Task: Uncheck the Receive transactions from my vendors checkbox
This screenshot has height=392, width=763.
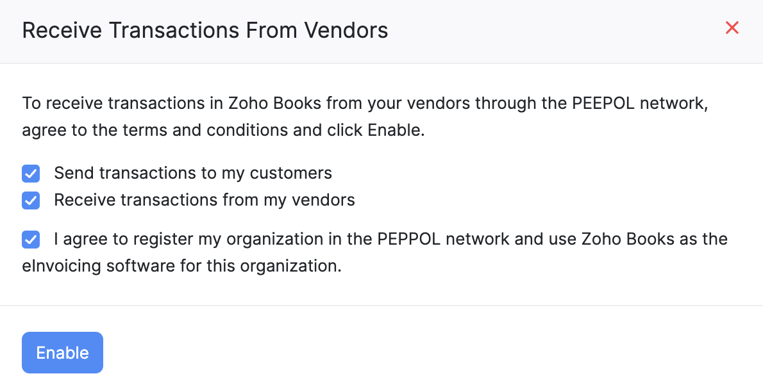Action: coord(31,200)
